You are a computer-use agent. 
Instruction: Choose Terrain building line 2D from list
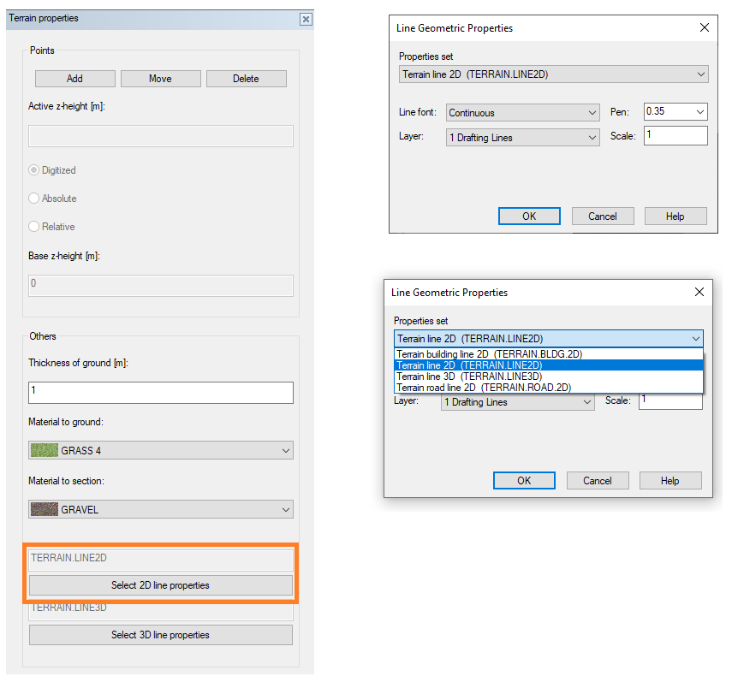tap(494, 353)
